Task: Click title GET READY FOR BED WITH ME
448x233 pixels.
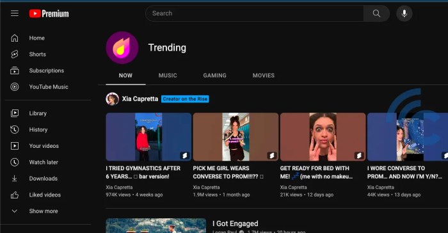Action: [x=316, y=172]
